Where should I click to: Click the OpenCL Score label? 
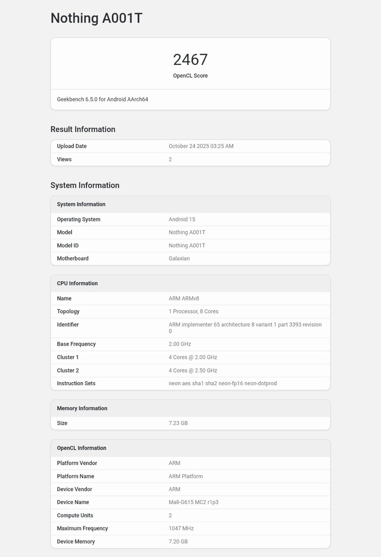click(x=190, y=76)
